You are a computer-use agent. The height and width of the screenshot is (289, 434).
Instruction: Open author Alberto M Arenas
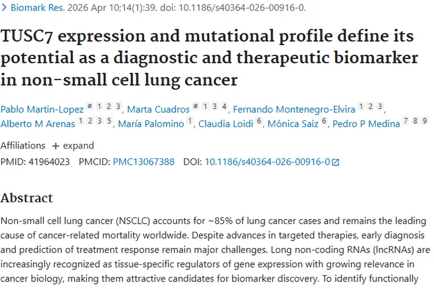(x=38, y=124)
